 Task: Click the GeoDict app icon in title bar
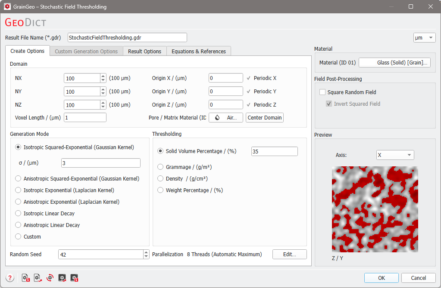coord(7,7)
